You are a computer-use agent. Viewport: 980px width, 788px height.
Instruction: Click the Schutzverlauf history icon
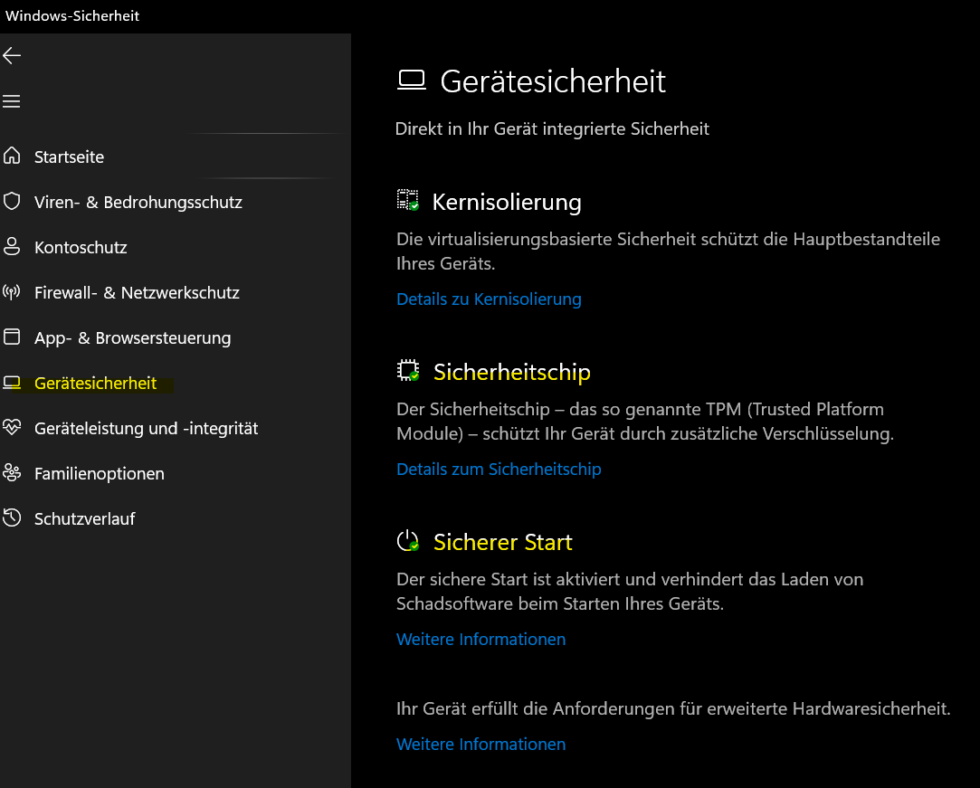tap(12, 518)
